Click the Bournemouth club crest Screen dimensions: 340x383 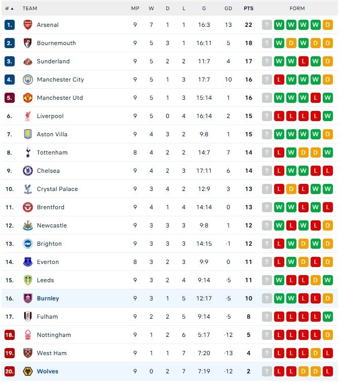click(x=27, y=43)
